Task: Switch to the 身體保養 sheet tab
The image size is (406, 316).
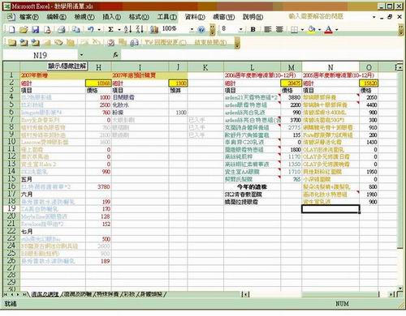Action: (151, 294)
